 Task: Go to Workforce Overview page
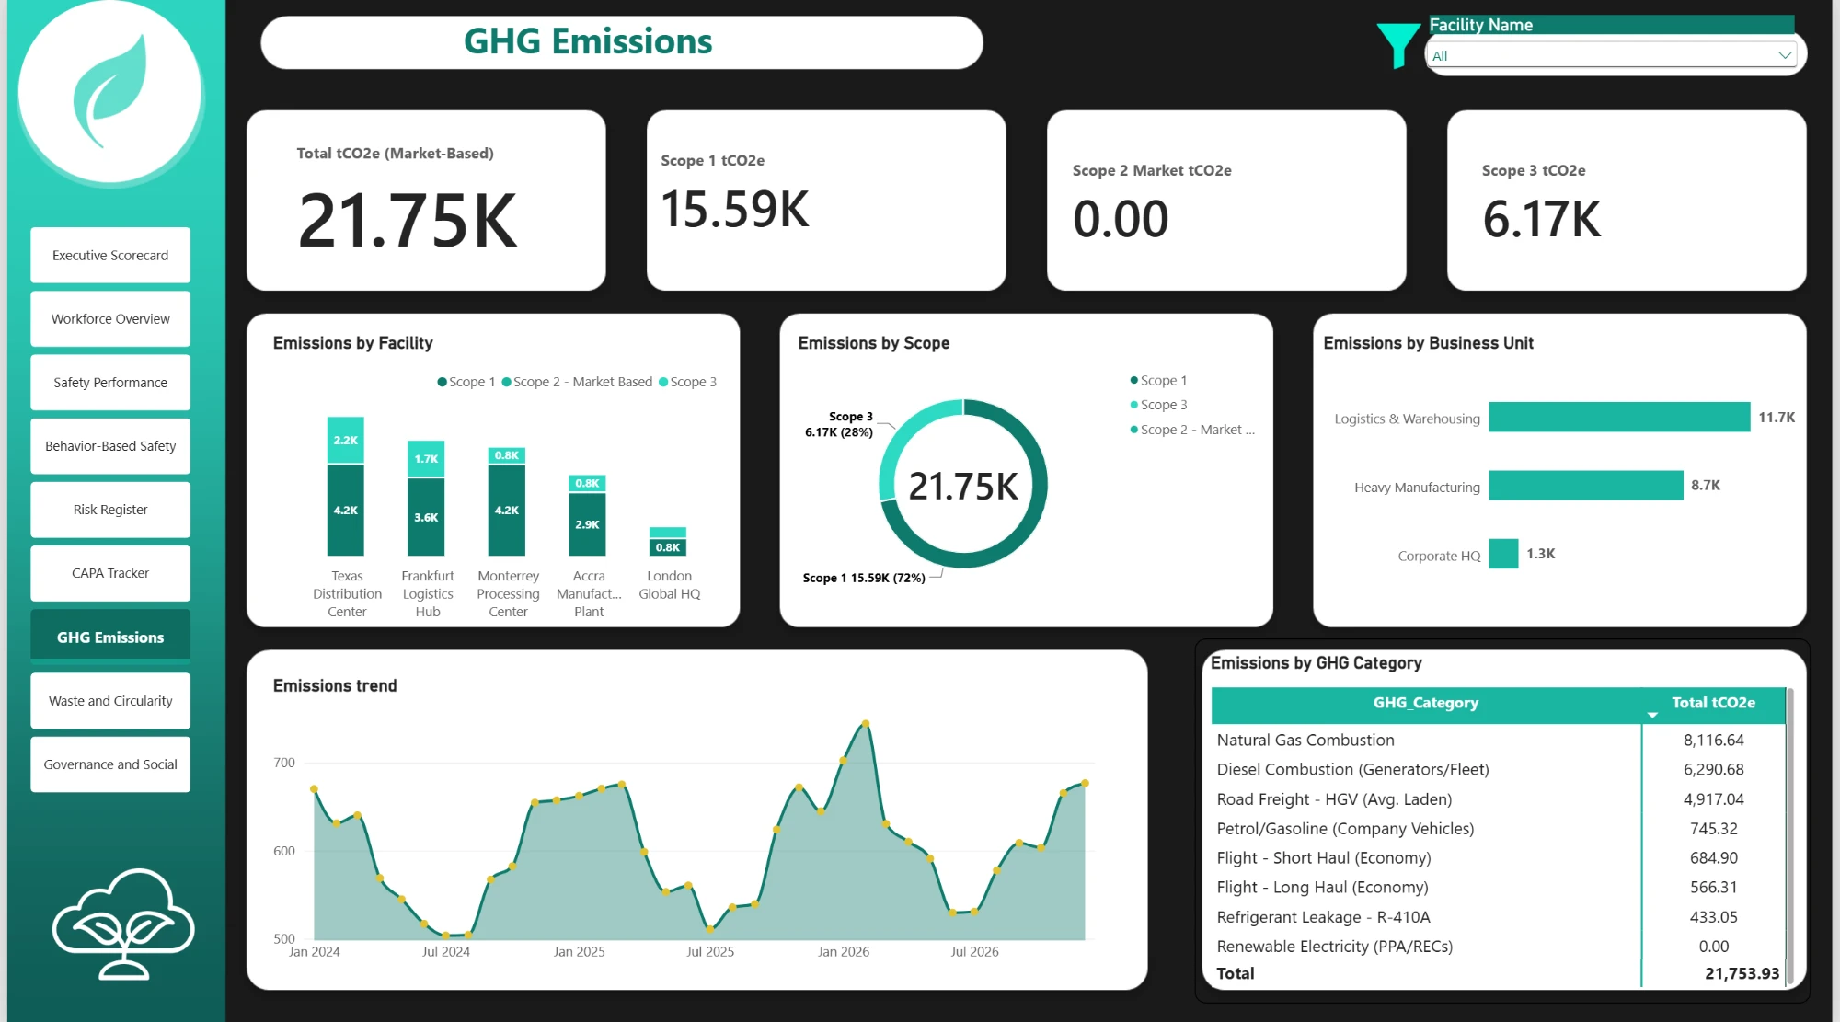click(110, 318)
